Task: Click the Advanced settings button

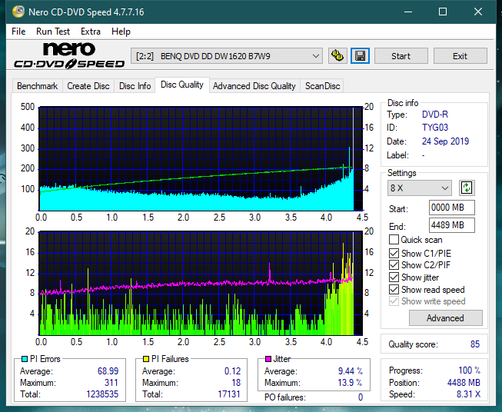Action: [x=445, y=318]
